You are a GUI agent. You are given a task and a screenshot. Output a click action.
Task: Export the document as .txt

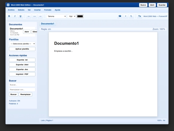(x=22, y=60)
